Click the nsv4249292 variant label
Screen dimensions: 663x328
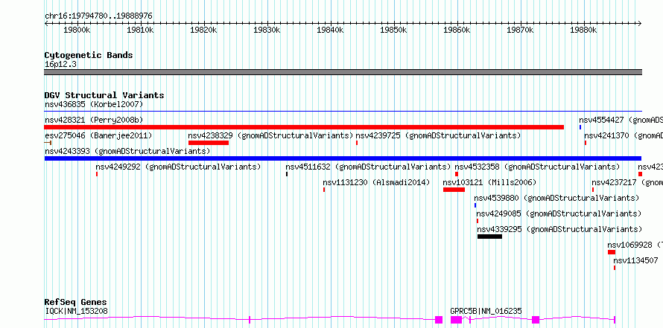pos(179,167)
